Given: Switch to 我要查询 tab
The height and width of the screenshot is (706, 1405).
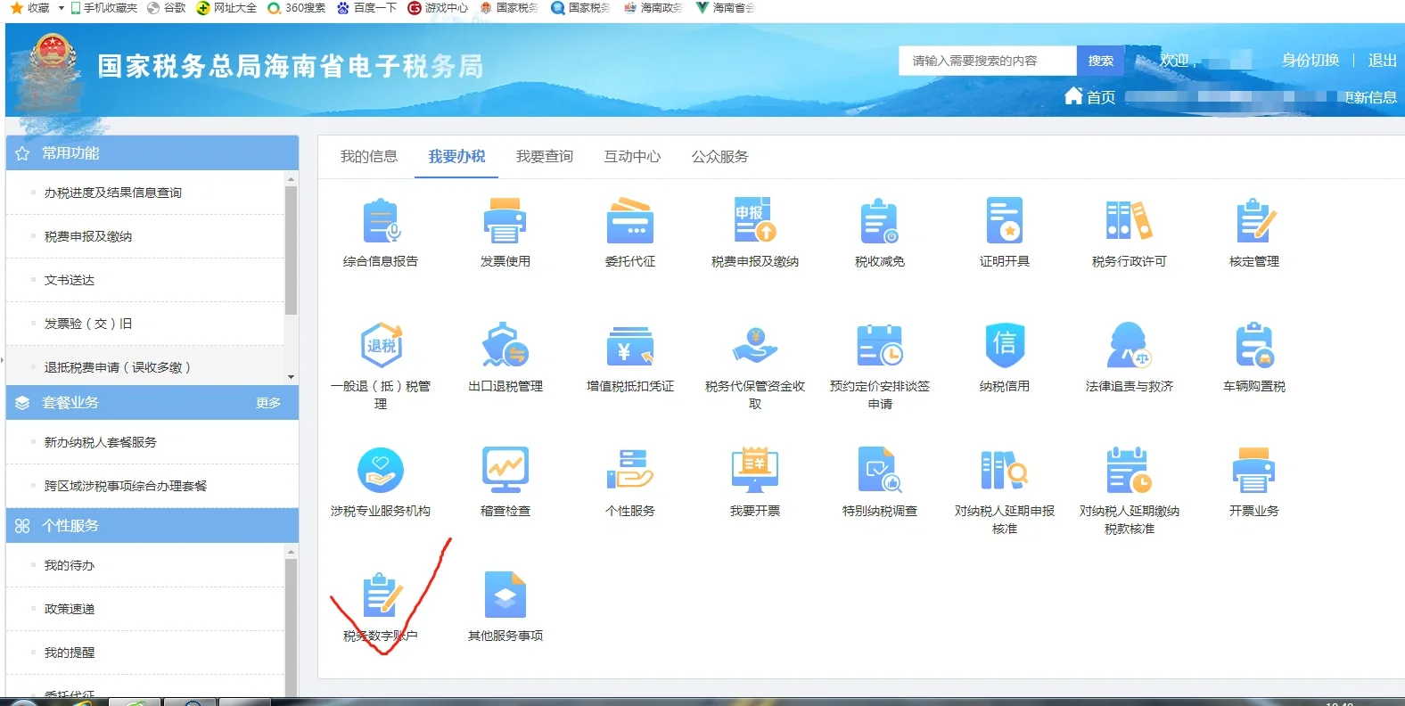Looking at the screenshot, I should click(544, 156).
